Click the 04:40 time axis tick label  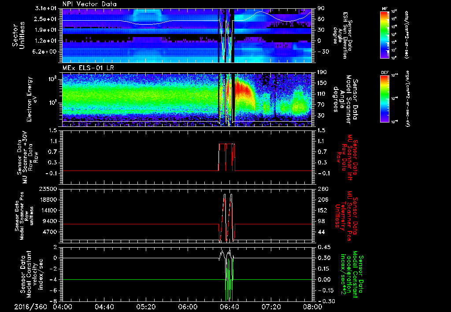pos(104,307)
